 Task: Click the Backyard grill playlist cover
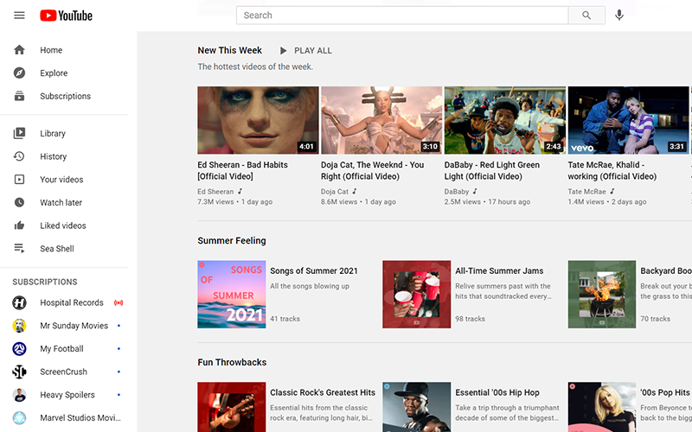tap(602, 294)
